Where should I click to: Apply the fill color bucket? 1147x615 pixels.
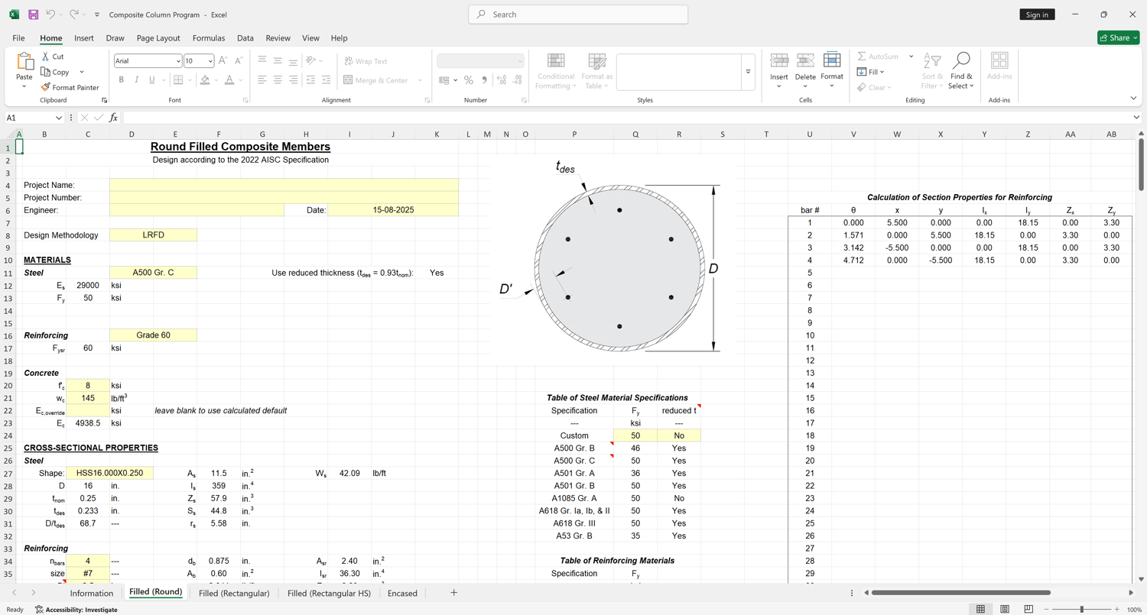pos(204,80)
